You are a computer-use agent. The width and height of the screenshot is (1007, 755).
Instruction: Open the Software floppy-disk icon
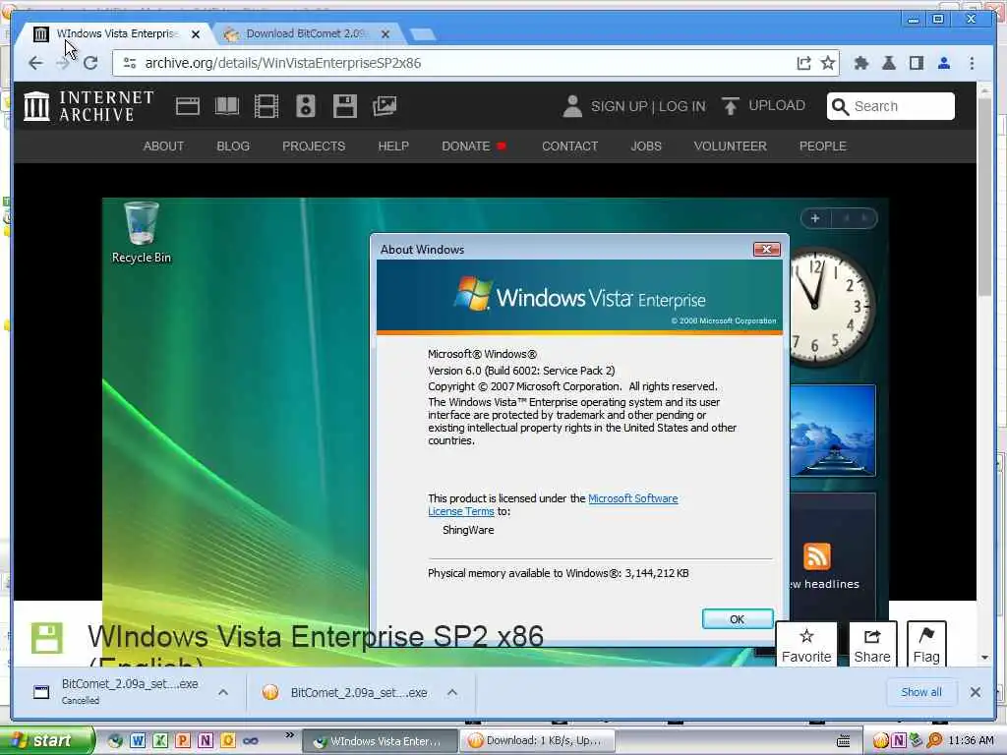point(345,106)
